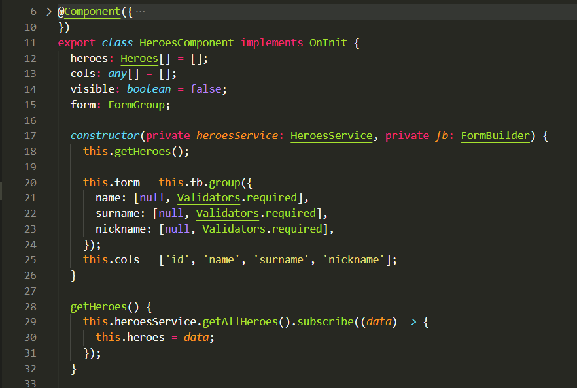Click the 'false' literal value
The image size is (577, 388).
[205, 89]
